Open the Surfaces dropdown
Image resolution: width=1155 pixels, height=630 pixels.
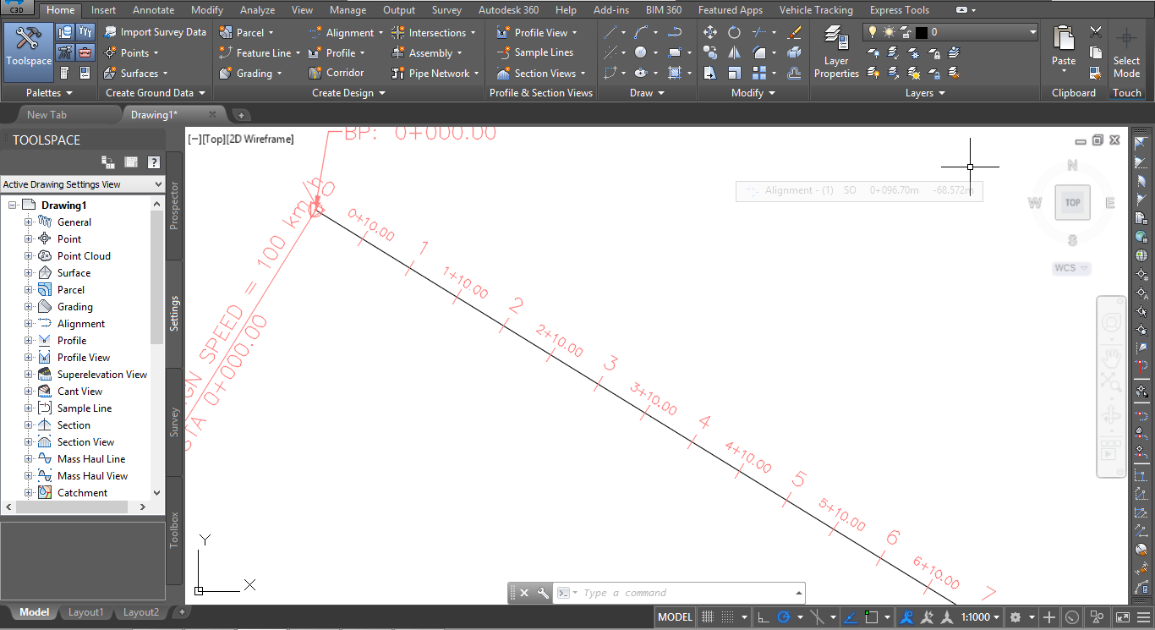(135, 73)
